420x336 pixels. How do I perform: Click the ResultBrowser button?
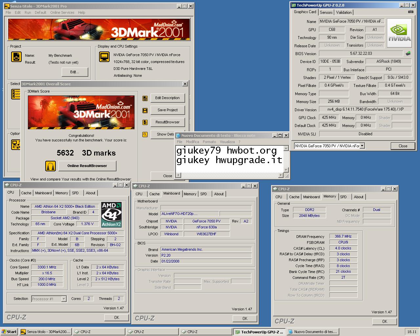(167, 122)
